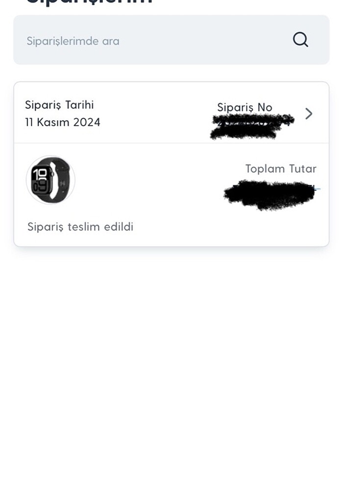
Task: Tap the search glass inside the search bar
Action: pos(301,40)
